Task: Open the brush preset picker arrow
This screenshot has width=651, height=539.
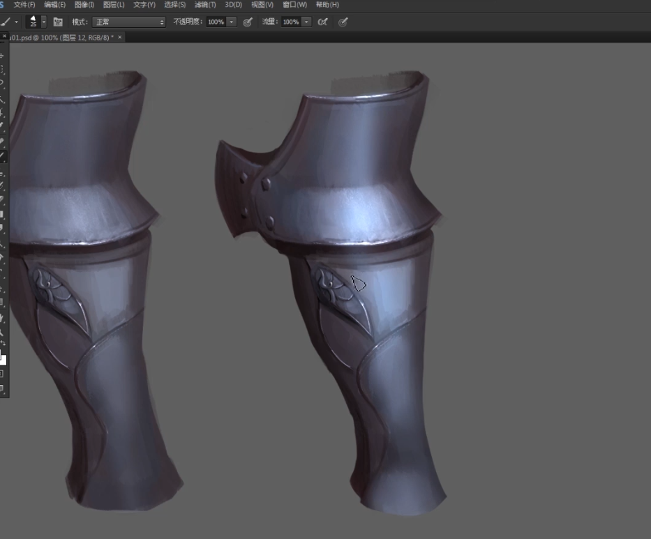Action: pyautogui.click(x=43, y=22)
